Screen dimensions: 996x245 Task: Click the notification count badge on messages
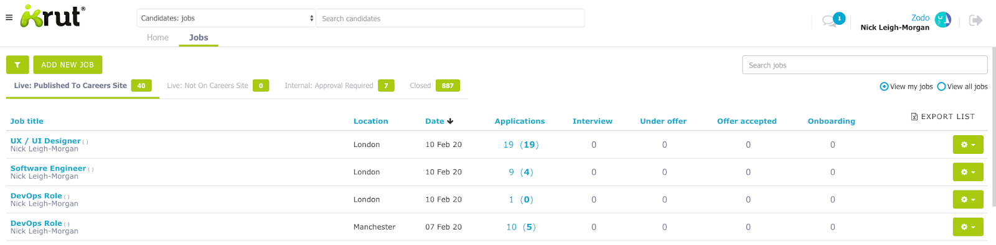(839, 19)
